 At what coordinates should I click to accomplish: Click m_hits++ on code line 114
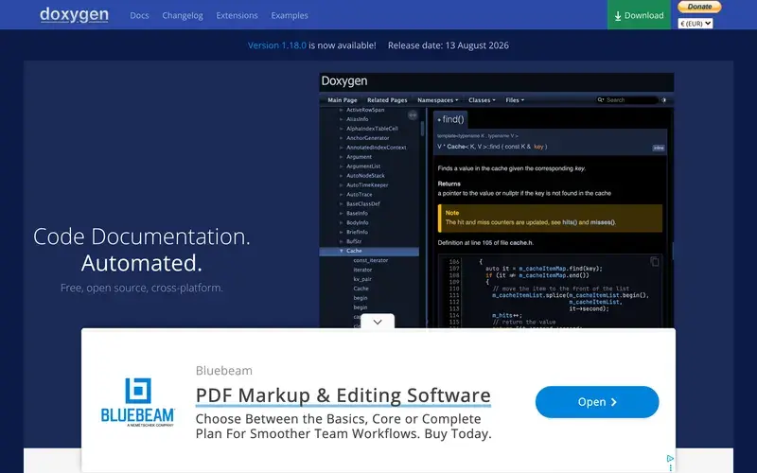[x=507, y=315]
